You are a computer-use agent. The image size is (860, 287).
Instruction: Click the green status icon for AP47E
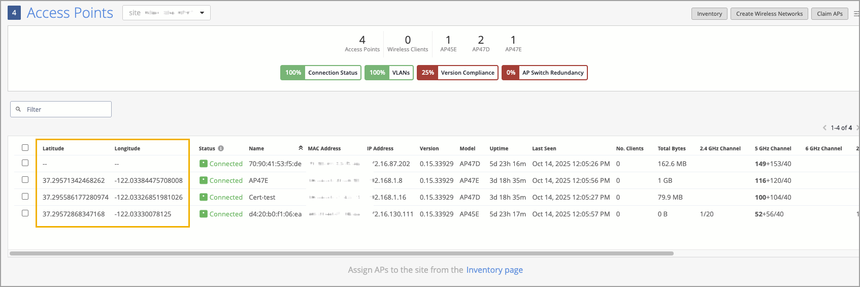(204, 180)
